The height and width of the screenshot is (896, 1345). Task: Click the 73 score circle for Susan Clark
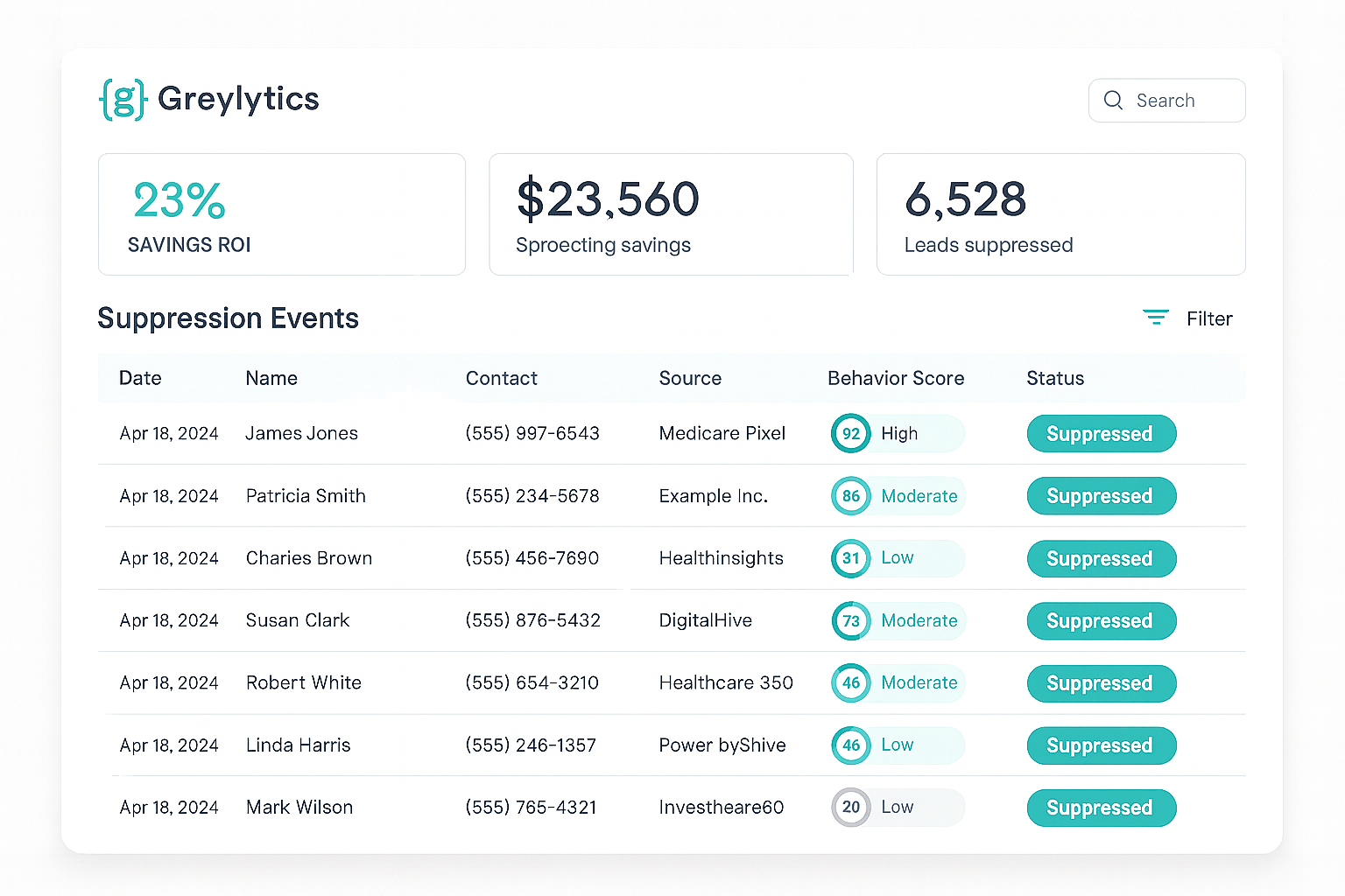point(850,621)
